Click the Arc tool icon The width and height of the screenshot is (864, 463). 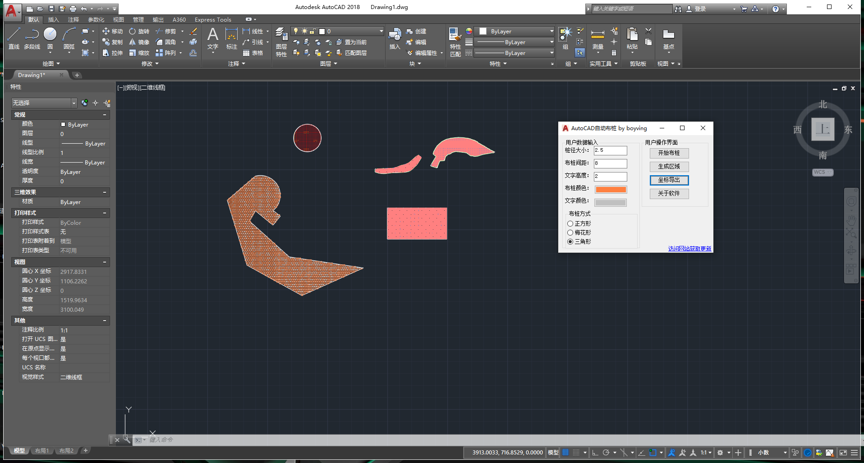tap(69, 35)
